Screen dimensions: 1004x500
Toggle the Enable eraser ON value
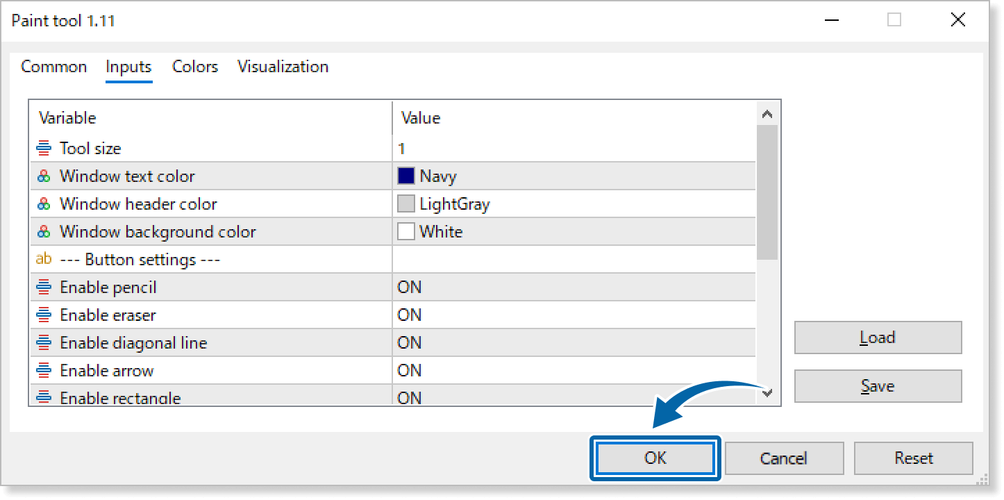pyautogui.click(x=410, y=315)
